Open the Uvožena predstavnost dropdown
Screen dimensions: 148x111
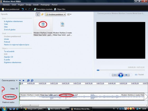point(56,14)
